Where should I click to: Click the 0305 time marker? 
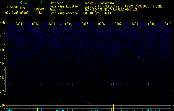coord(85,24)
